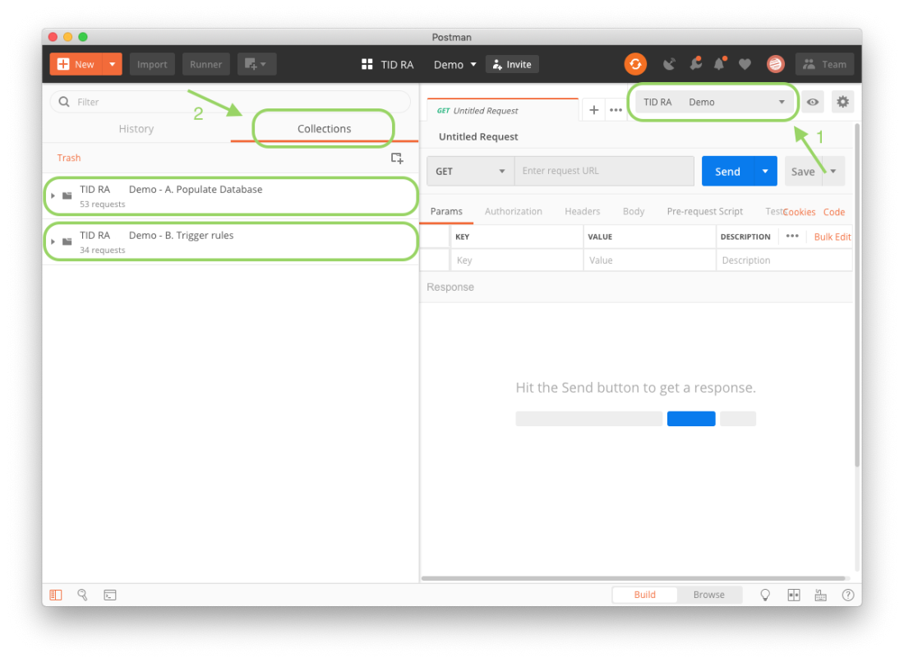Open the help question mark icon
Screen dimensions: 904x662
coord(847,595)
